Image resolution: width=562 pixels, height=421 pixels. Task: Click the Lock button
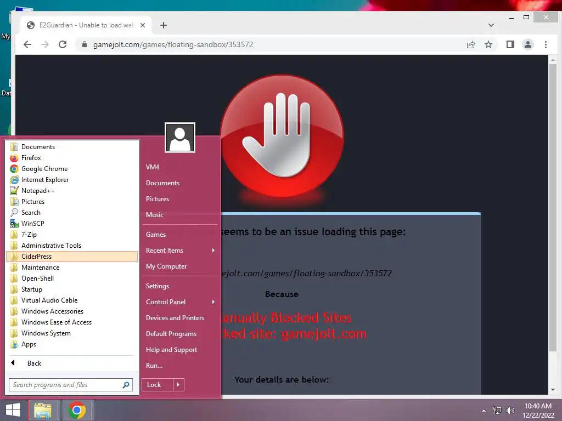click(158, 385)
